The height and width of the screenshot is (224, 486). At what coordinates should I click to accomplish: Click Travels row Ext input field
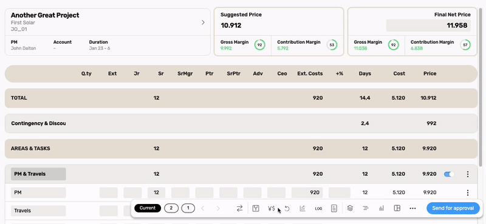(109, 211)
